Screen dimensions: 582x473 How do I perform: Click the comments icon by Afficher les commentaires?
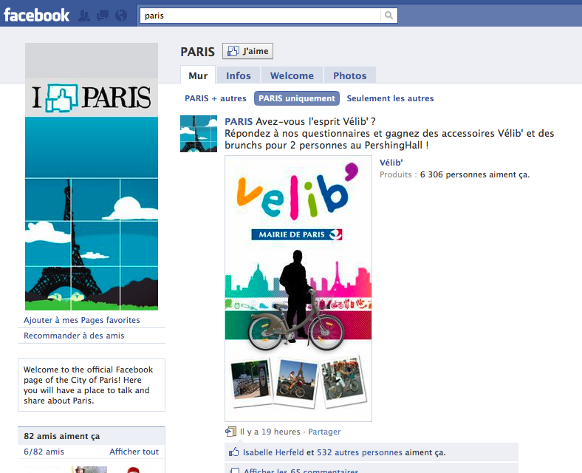234,470
